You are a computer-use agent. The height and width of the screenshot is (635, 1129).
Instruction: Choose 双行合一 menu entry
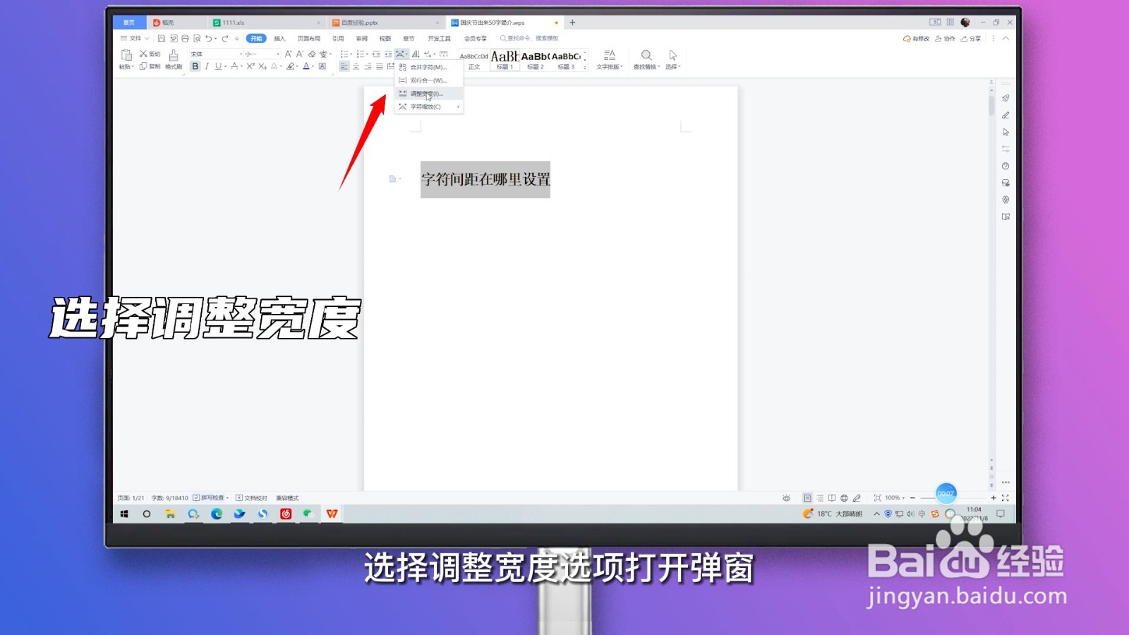click(x=428, y=80)
